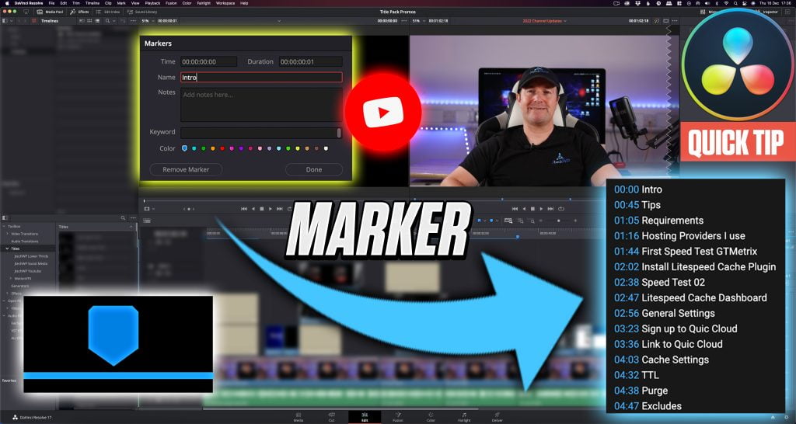The image size is (796, 424).
Task: Expand the MotionVFX folder
Action: (x=11, y=279)
